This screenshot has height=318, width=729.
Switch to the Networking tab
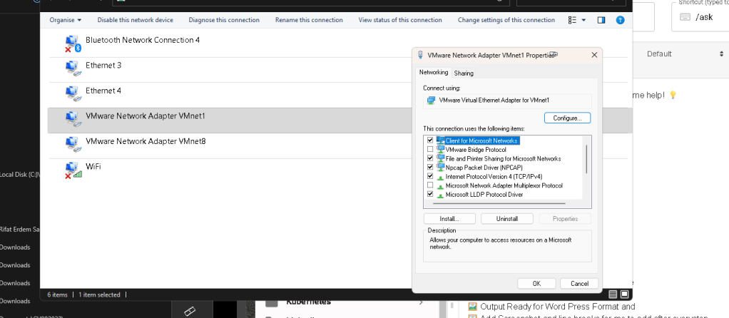(x=434, y=73)
